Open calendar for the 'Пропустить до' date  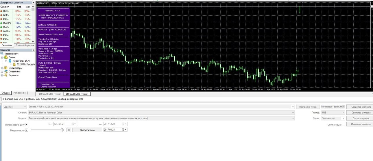[124, 130]
